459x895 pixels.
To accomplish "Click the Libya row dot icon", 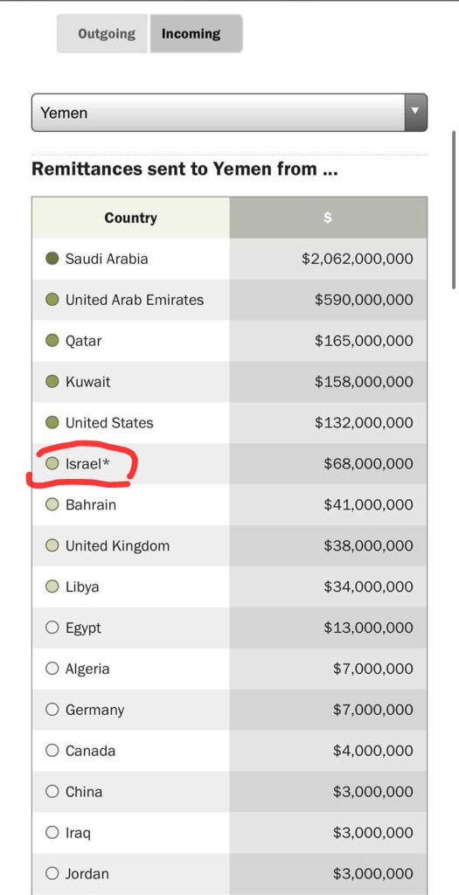I will (52, 586).
